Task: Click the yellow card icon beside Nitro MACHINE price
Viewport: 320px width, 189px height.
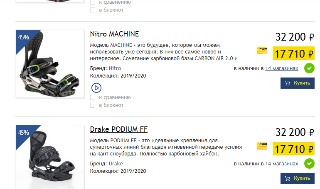Action: [262, 51]
